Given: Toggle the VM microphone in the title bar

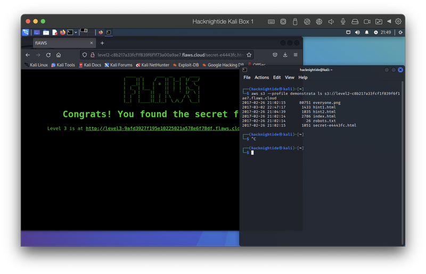Looking at the screenshot, I should 343,21.
